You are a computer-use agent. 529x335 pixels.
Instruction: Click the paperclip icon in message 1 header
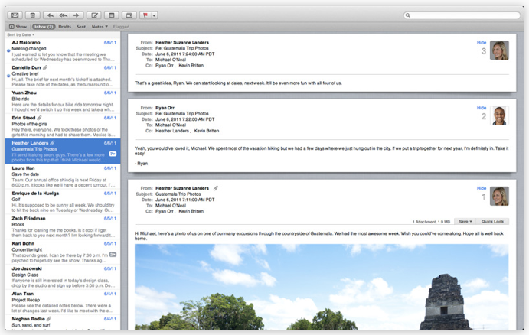(216, 188)
